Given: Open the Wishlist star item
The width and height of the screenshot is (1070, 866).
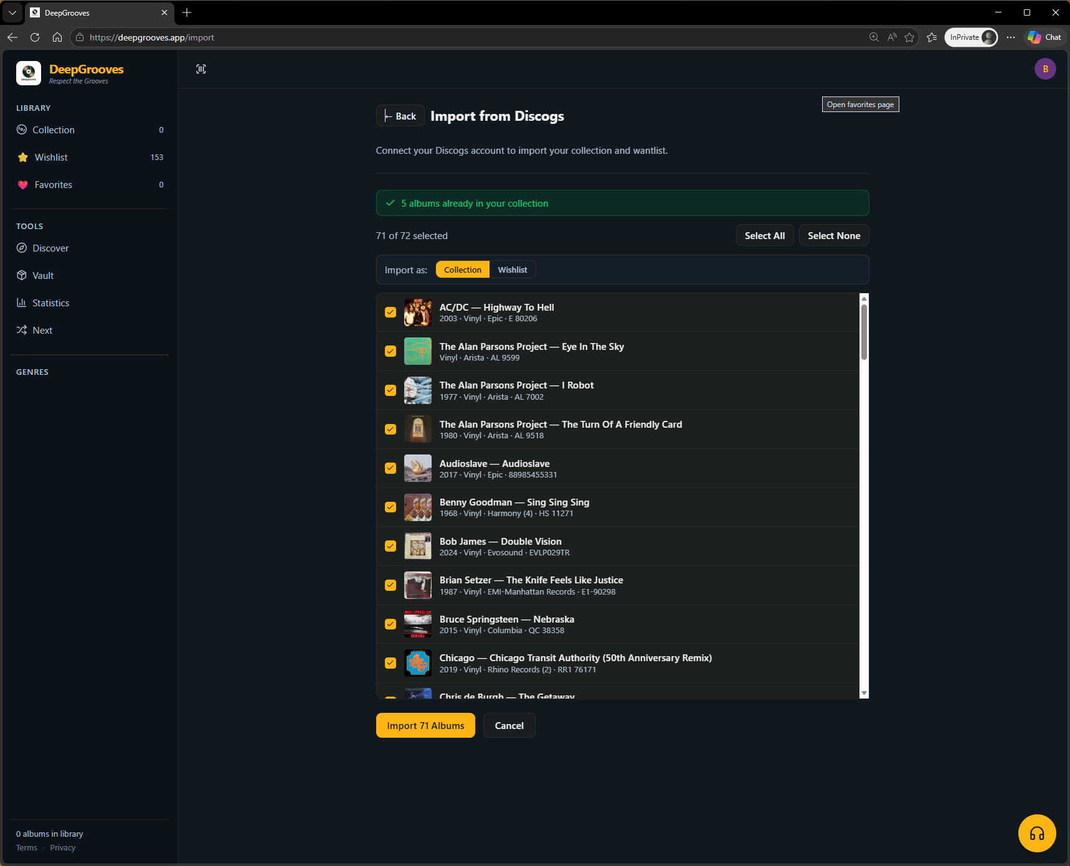Looking at the screenshot, I should 90,157.
